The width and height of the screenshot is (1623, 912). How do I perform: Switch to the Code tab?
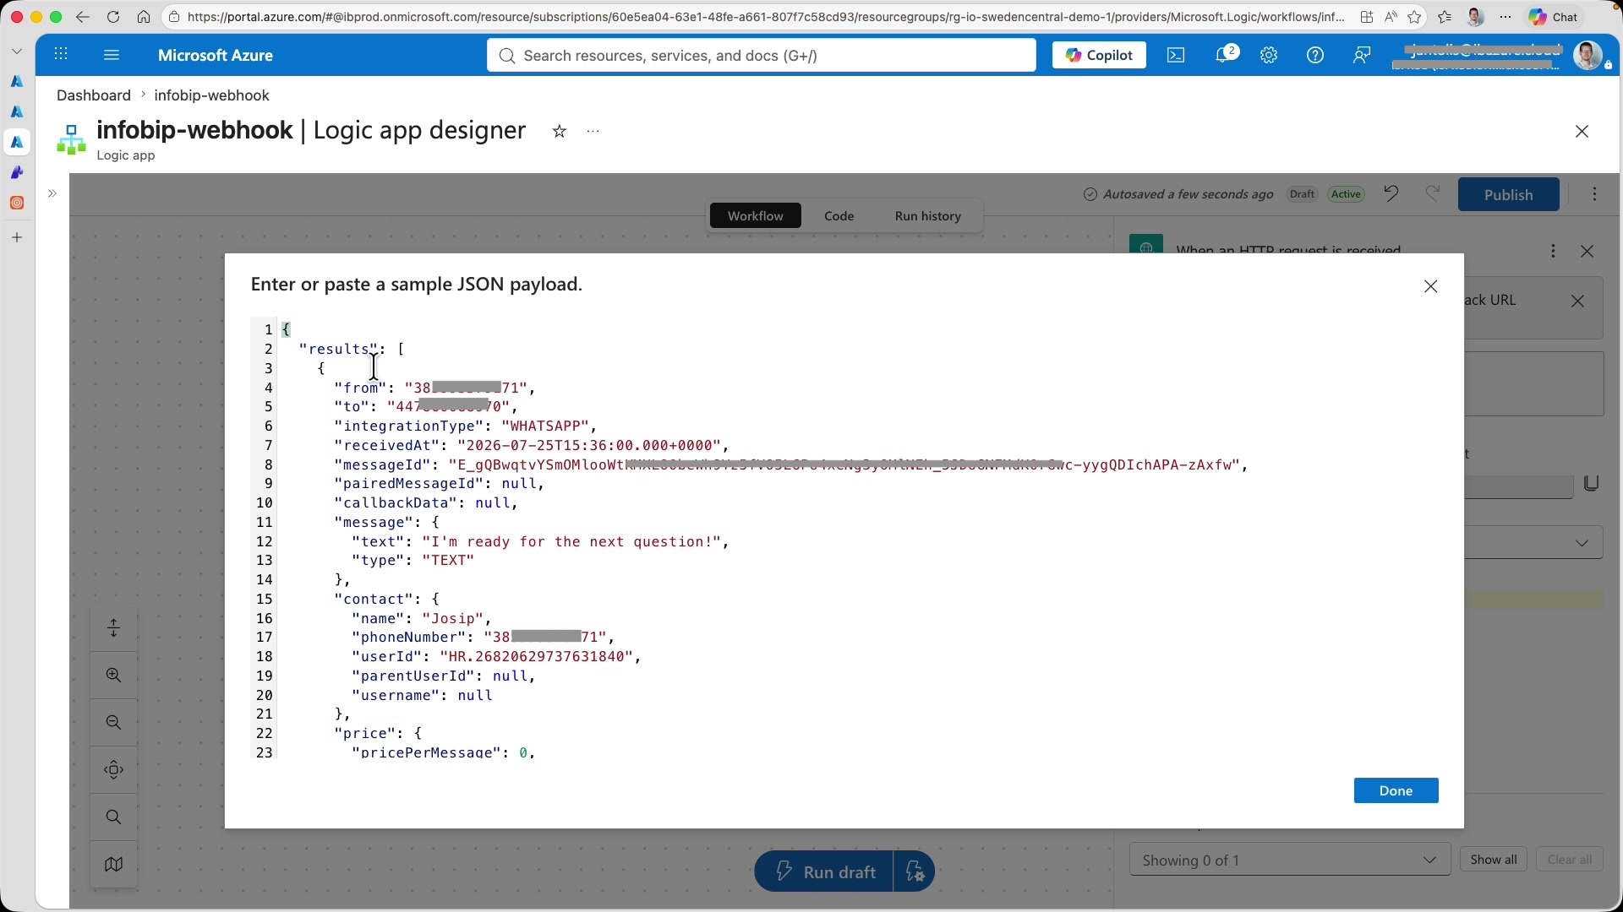tap(839, 215)
